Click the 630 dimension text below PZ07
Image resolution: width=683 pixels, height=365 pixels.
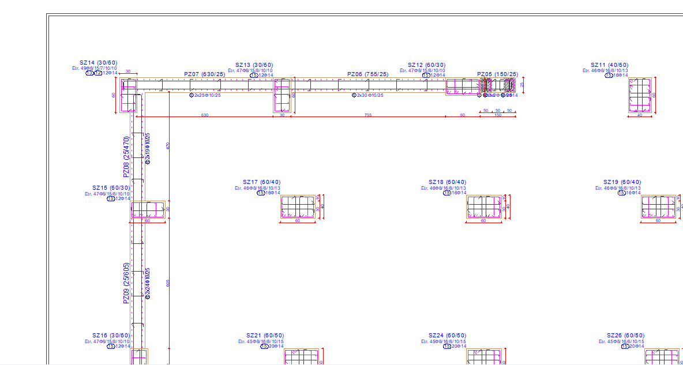(x=205, y=115)
